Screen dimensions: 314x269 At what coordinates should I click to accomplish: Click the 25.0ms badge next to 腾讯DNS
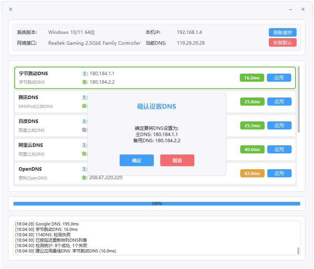(252, 101)
